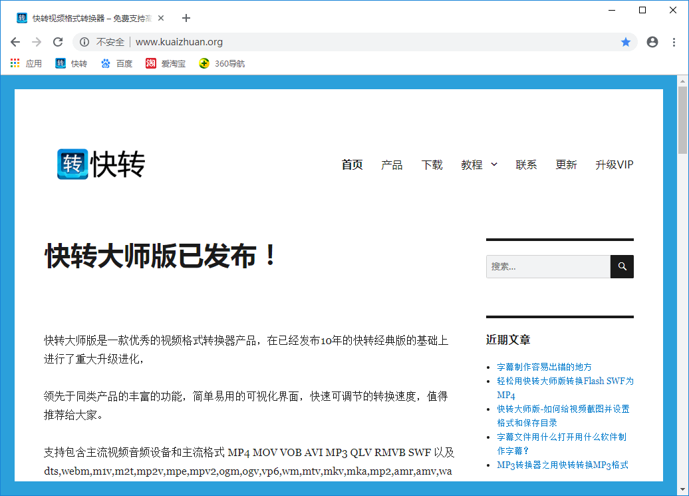Image resolution: width=689 pixels, height=496 pixels.
Task: Focus the 搜索 input field
Action: click(x=549, y=266)
